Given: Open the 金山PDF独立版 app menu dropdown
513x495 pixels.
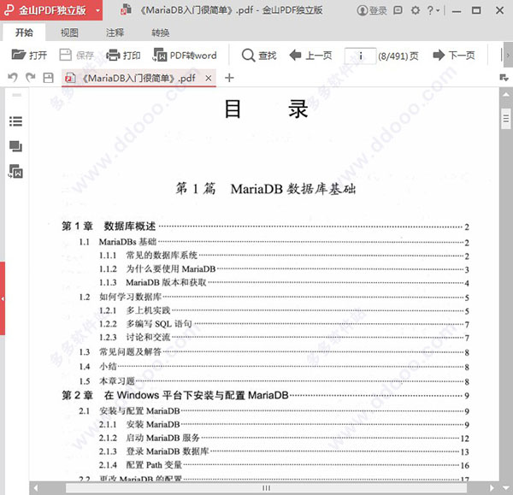Looking at the screenshot, I should (x=97, y=10).
